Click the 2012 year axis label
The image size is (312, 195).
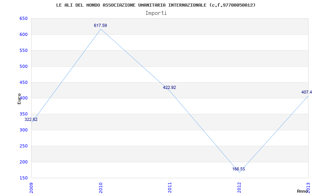239,188
